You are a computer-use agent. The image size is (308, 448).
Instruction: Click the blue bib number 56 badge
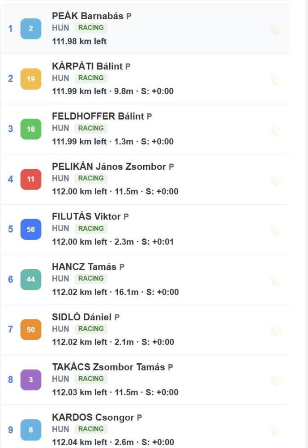click(31, 229)
